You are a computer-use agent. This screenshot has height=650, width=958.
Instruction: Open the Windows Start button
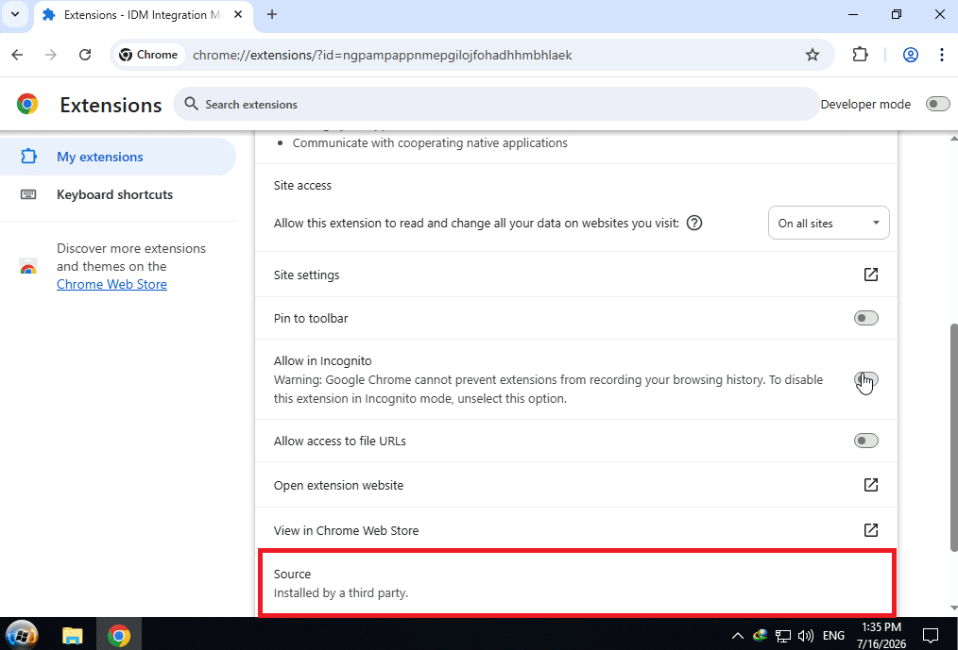[22, 635]
